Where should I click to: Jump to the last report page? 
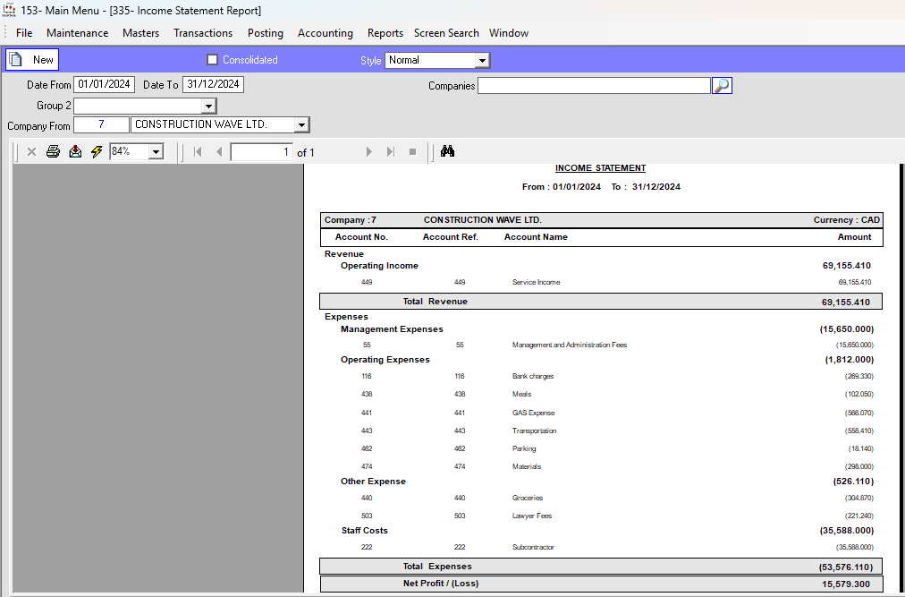(391, 152)
